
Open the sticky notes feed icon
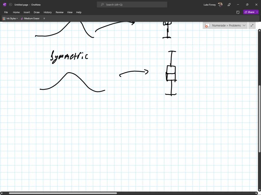238,12
